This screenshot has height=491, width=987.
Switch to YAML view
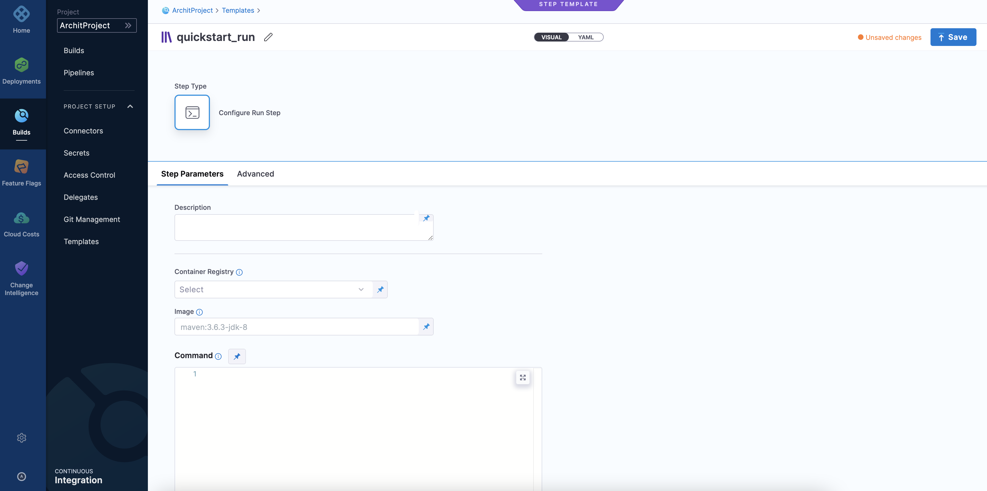pos(585,37)
